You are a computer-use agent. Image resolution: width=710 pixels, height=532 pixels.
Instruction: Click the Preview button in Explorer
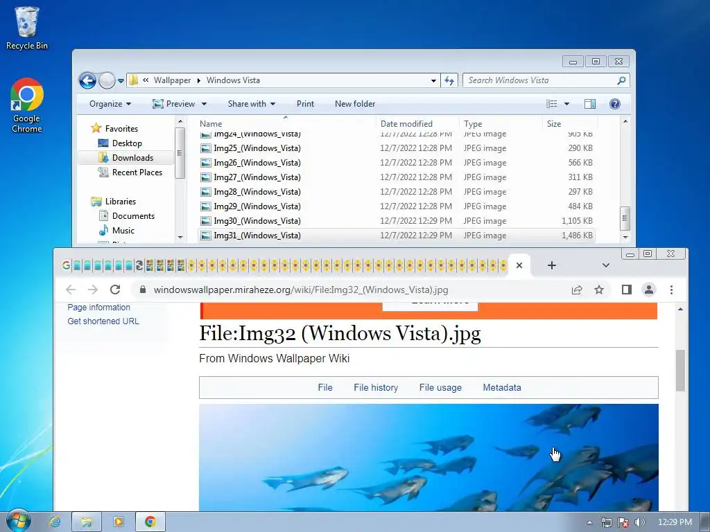(x=174, y=104)
